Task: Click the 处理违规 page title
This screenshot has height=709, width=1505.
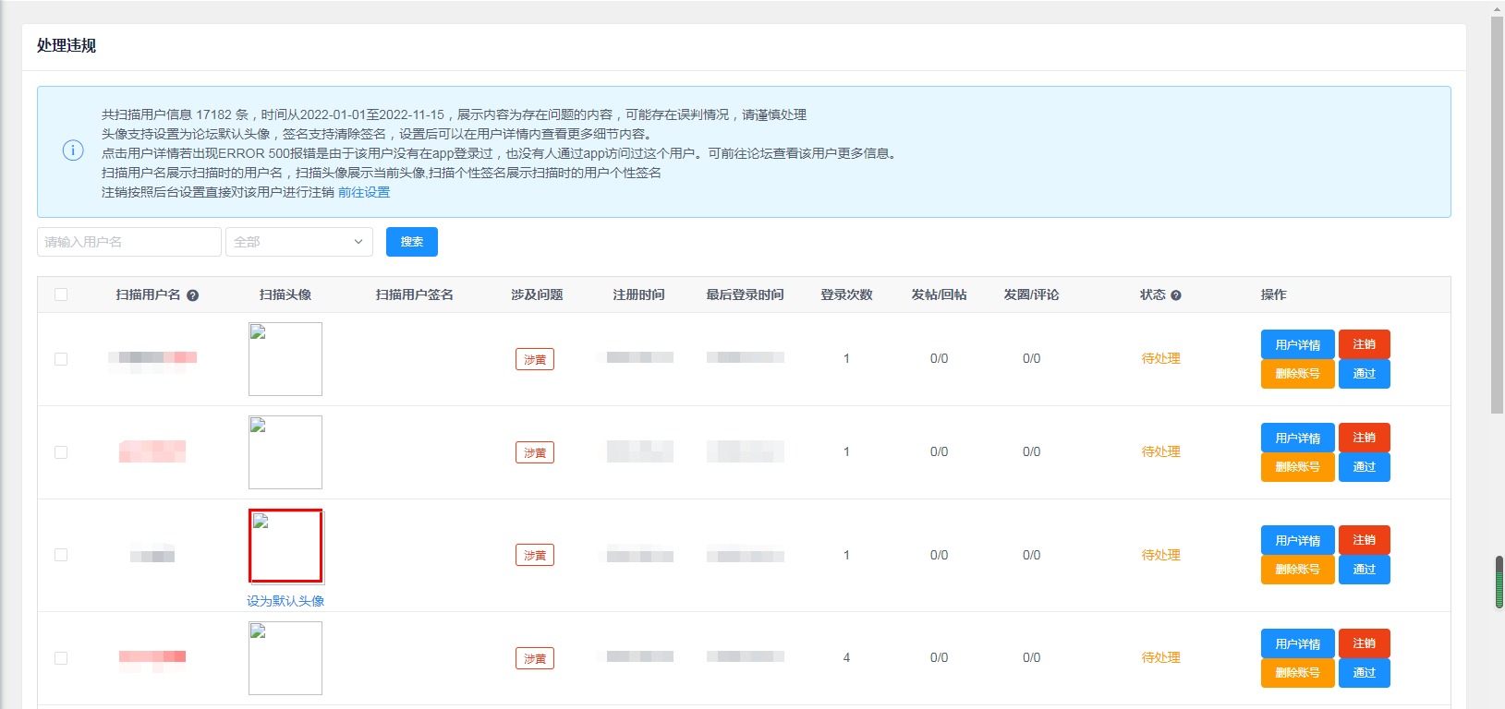Action: point(67,45)
